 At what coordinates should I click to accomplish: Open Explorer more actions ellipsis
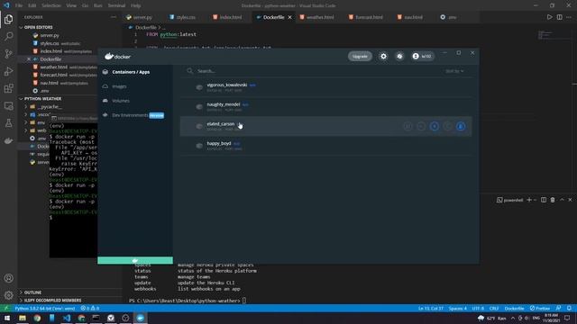(114, 17)
